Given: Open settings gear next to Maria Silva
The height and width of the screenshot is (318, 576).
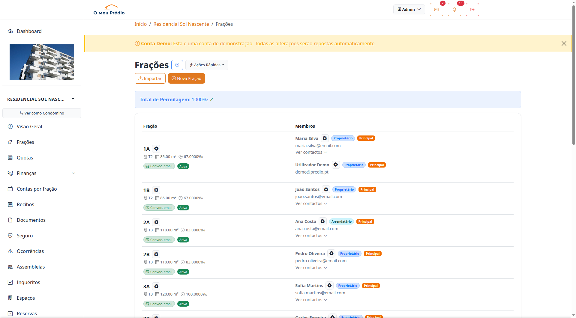Looking at the screenshot, I should pyautogui.click(x=325, y=138).
